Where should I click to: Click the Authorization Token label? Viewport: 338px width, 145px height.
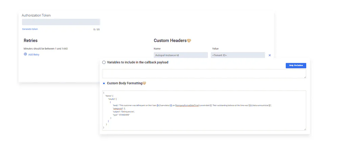[36, 15]
